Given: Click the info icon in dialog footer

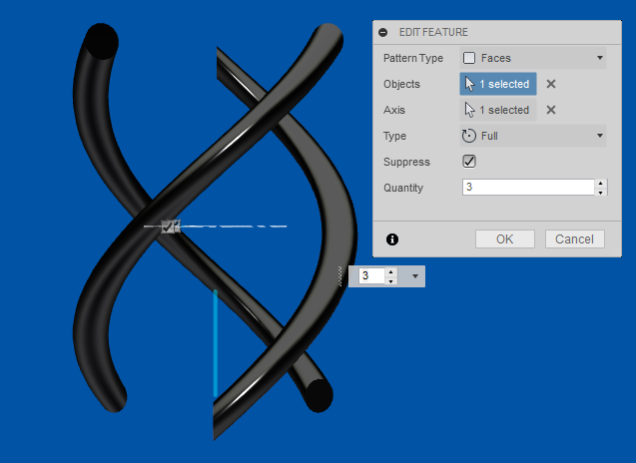Looking at the screenshot, I should 392,239.
